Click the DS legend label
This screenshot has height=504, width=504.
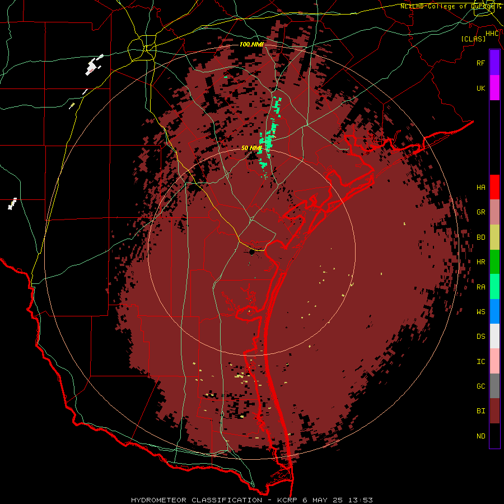coord(481,337)
